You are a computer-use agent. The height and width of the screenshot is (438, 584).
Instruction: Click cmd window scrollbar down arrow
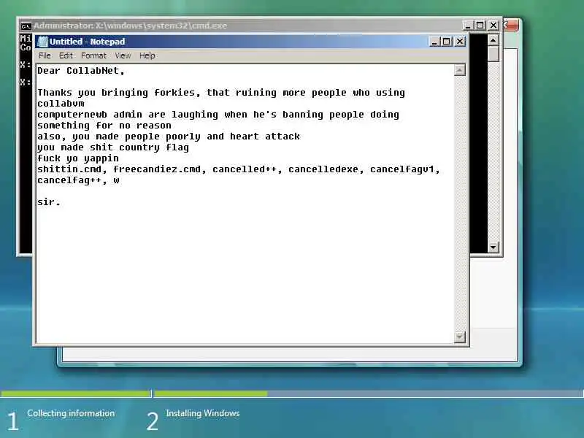point(493,247)
